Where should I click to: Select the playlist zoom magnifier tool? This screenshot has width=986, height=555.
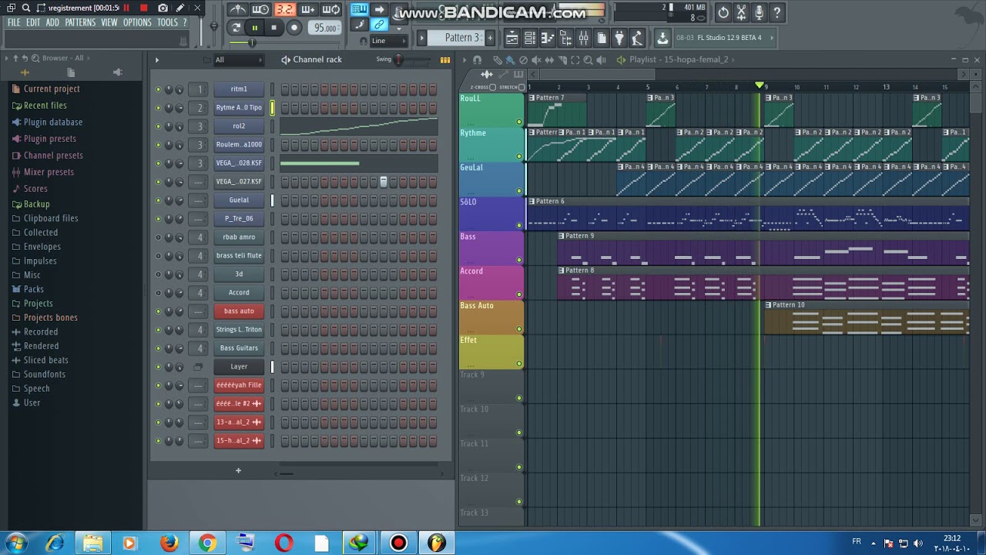point(588,59)
